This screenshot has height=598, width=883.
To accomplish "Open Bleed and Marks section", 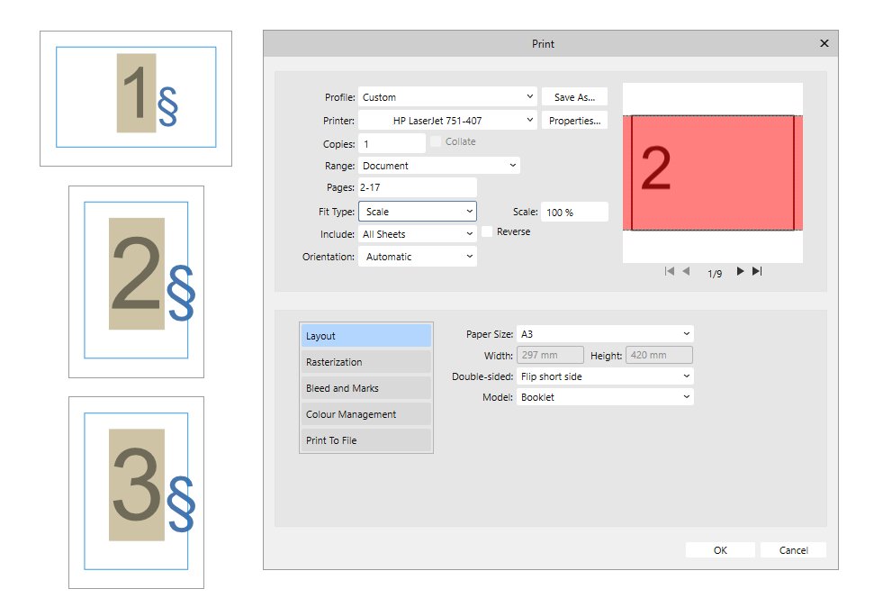I will pos(366,388).
